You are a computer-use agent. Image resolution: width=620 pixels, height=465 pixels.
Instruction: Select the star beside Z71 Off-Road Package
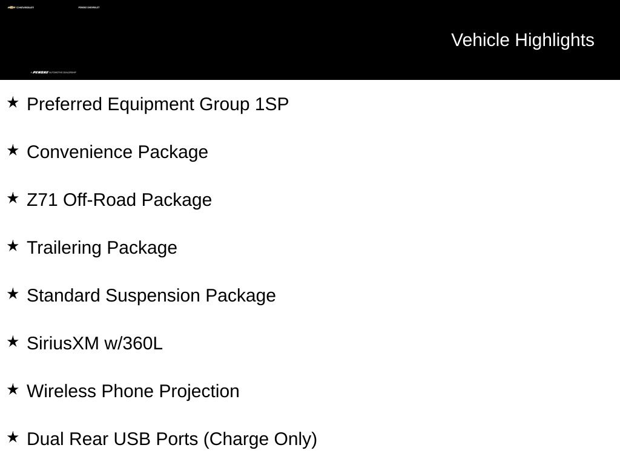[13, 198]
